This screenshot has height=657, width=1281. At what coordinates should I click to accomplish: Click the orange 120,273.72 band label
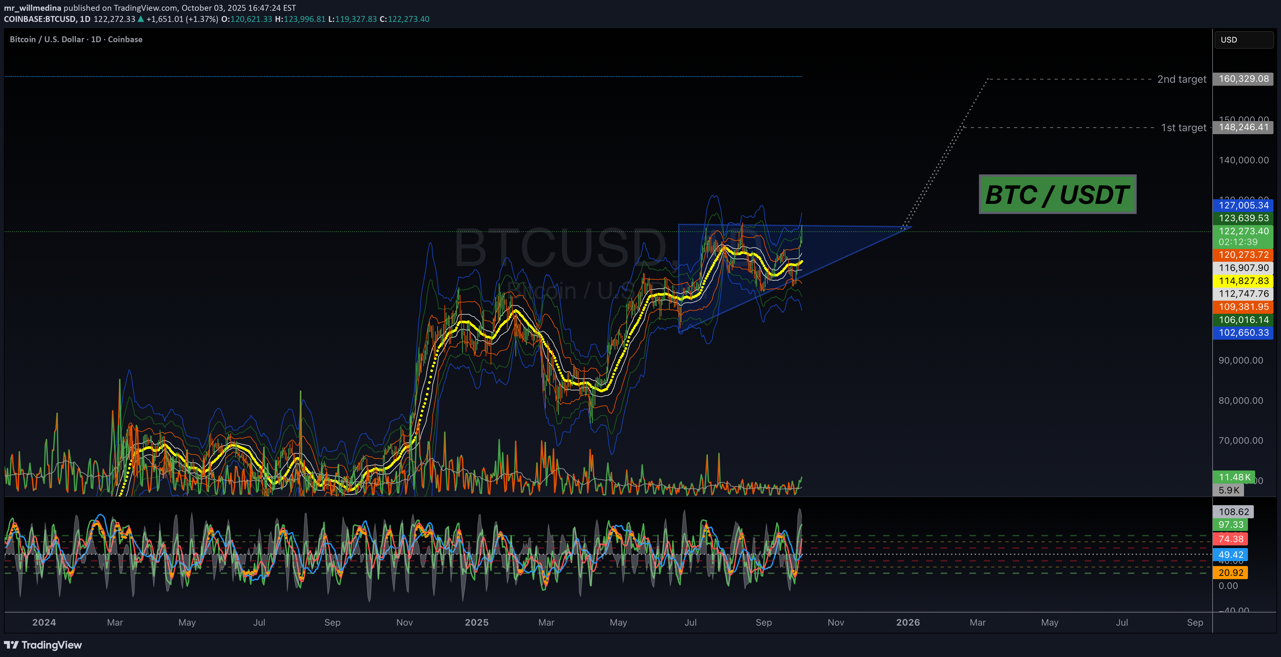pyautogui.click(x=1243, y=255)
